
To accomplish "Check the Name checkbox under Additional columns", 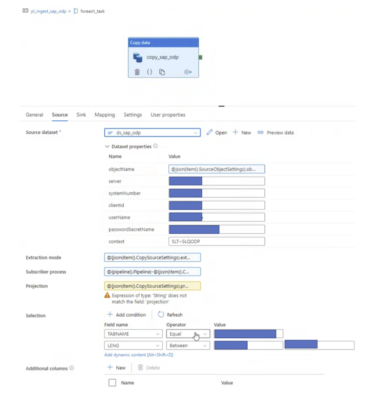I will (112, 382).
